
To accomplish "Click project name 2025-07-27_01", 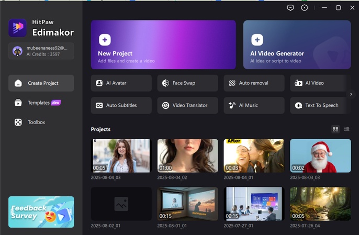I will click(238, 226).
